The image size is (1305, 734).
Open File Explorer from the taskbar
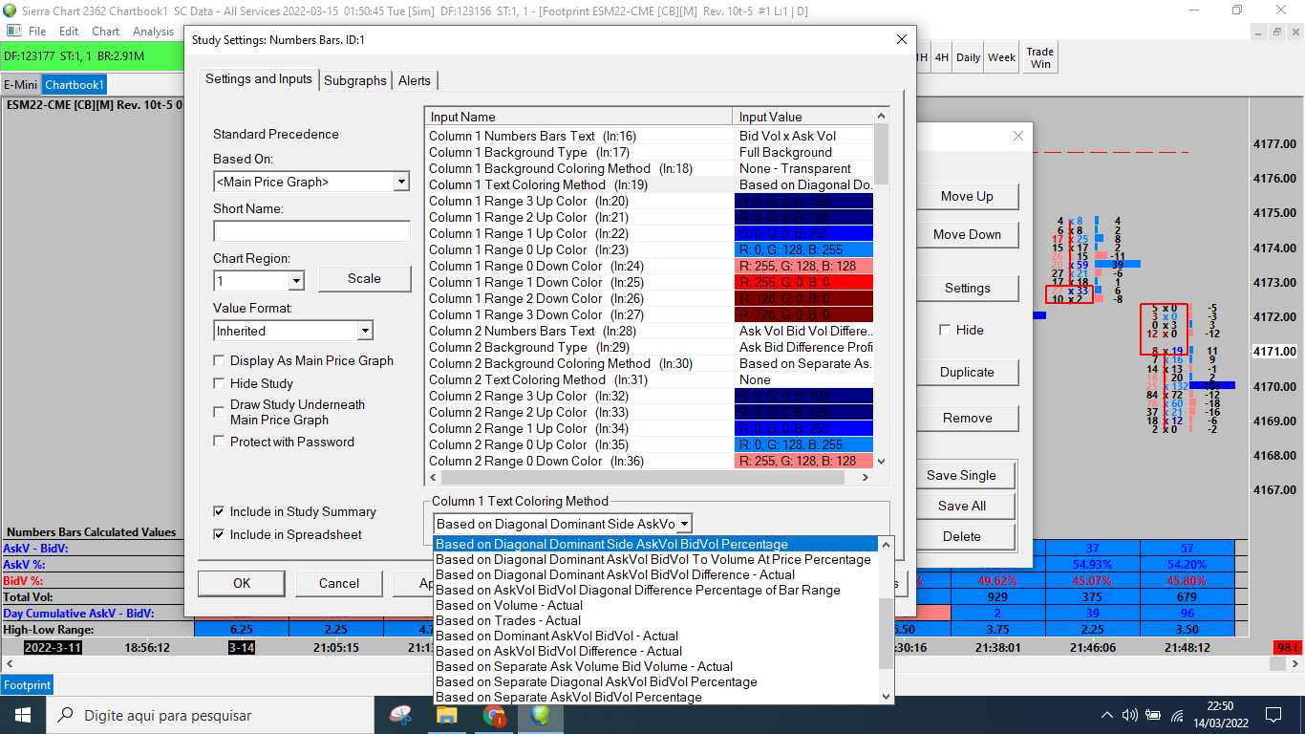coord(447,714)
